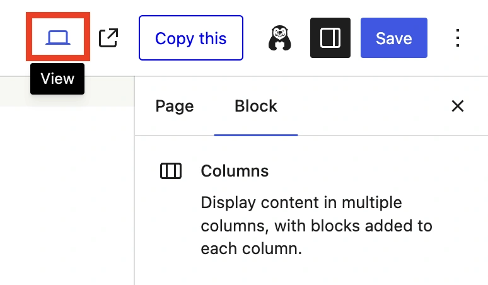
Task: Open the three-dot Options menu
Action: pos(458,38)
